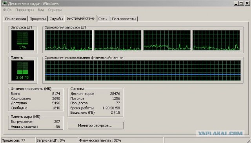Viewport: 251px width, 143px height.
Task: Click the first CPU history graph
Action: [69, 40]
